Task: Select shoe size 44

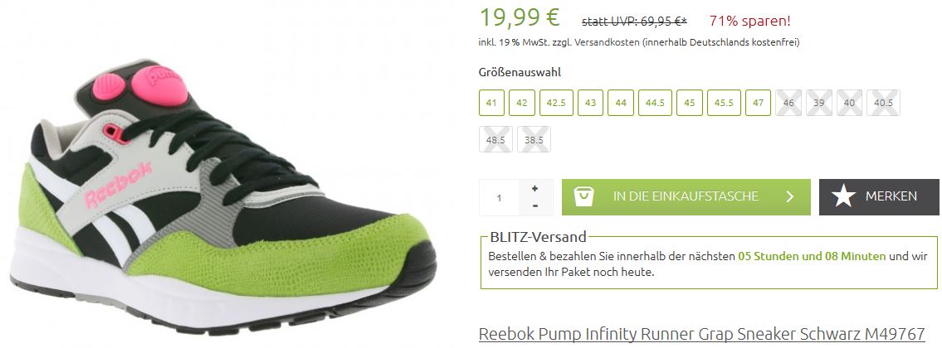Action: 621,103
